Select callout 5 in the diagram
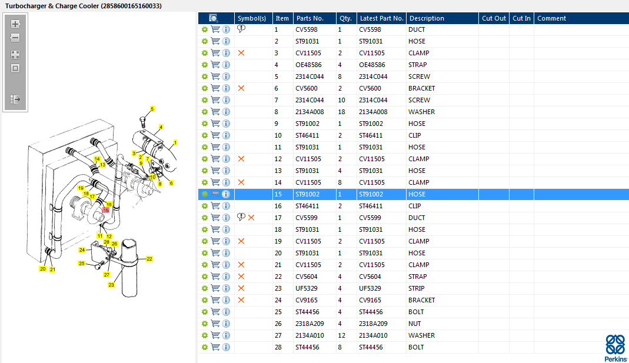This screenshot has height=363, width=629. [x=152, y=109]
